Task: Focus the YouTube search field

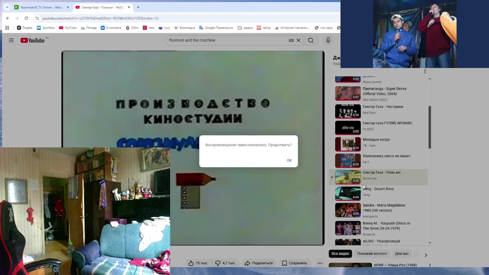Action: click(x=227, y=40)
